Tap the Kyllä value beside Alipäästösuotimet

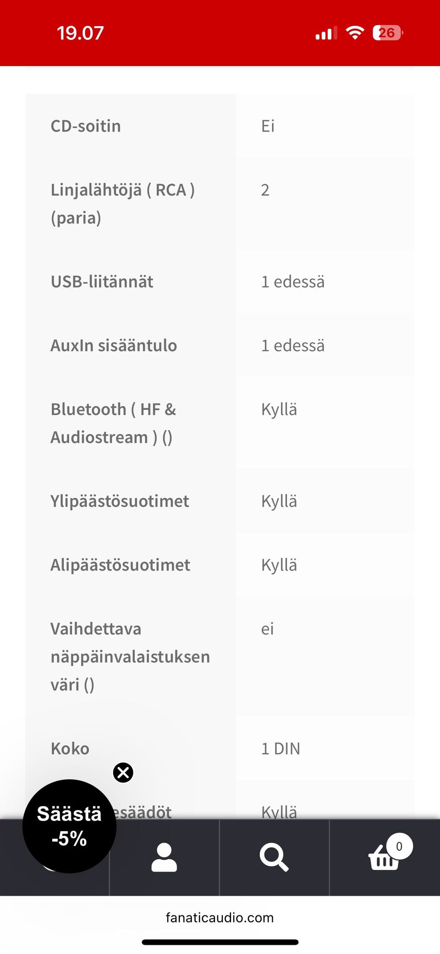[x=279, y=565]
